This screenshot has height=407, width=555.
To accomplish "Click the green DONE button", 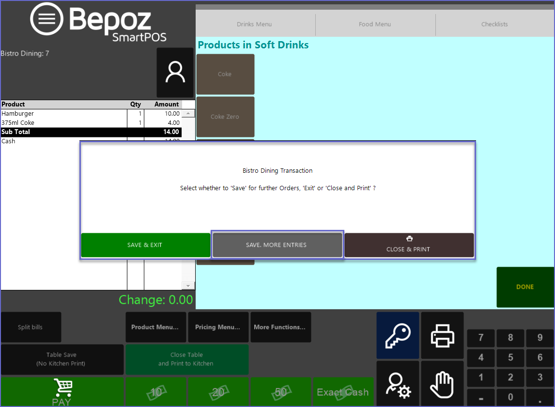I will click(x=525, y=287).
